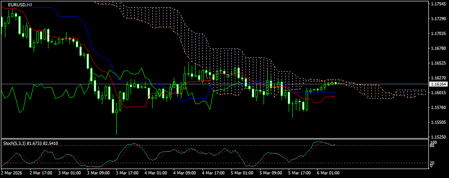Click the 4 Mar 01:00 time label
The width and height of the screenshot is (449, 178).
156,173
